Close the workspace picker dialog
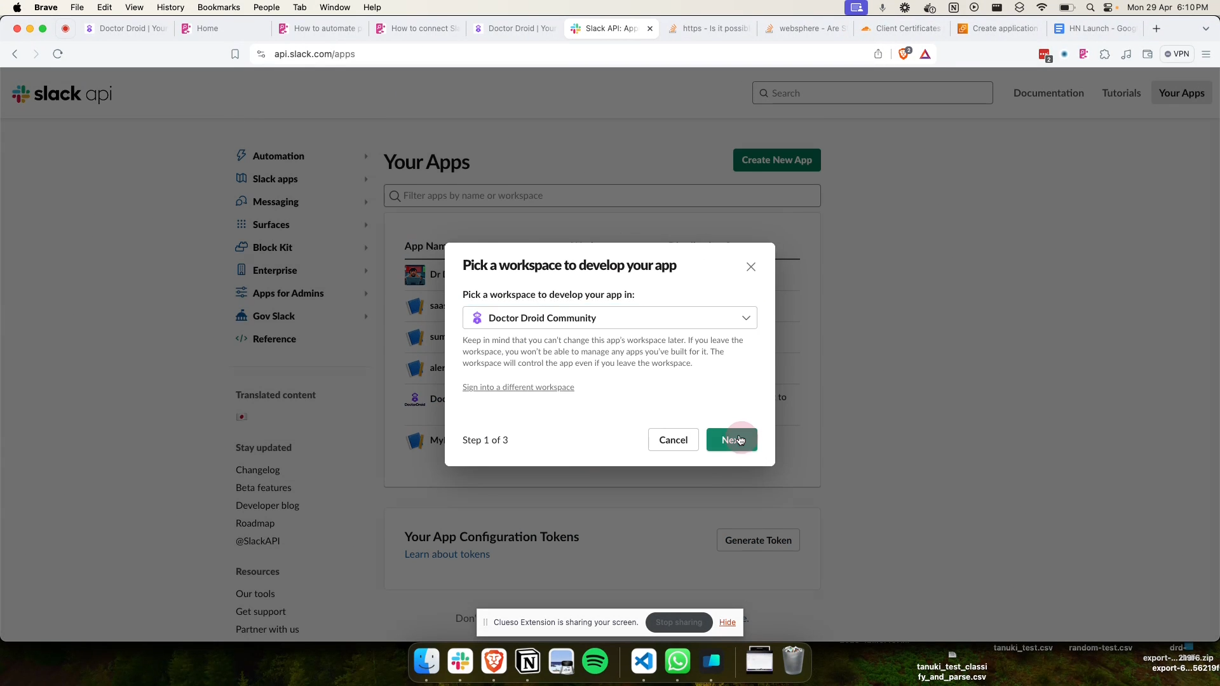Image resolution: width=1220 pixels, height=686 pixels. pyautogui.click(x=750, y=267)
